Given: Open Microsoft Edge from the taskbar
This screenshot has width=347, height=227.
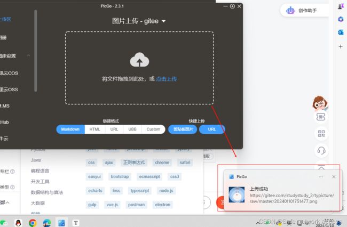Looking at the screenshot, I should point(47,223).
